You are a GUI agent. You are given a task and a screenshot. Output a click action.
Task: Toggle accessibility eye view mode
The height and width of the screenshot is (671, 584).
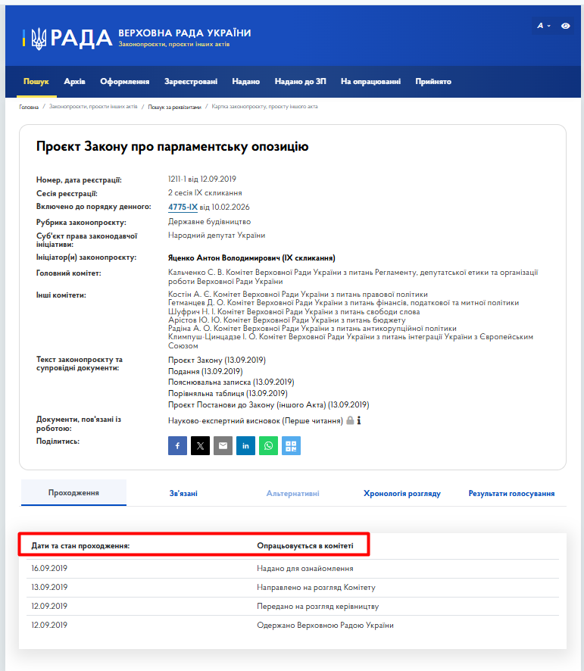coord(565,26)
